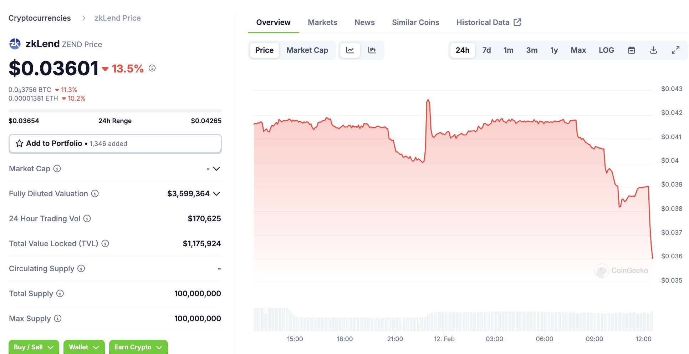Open the Overview tab
The height and width of the screenshot is (354, 689).
[274, 22]
